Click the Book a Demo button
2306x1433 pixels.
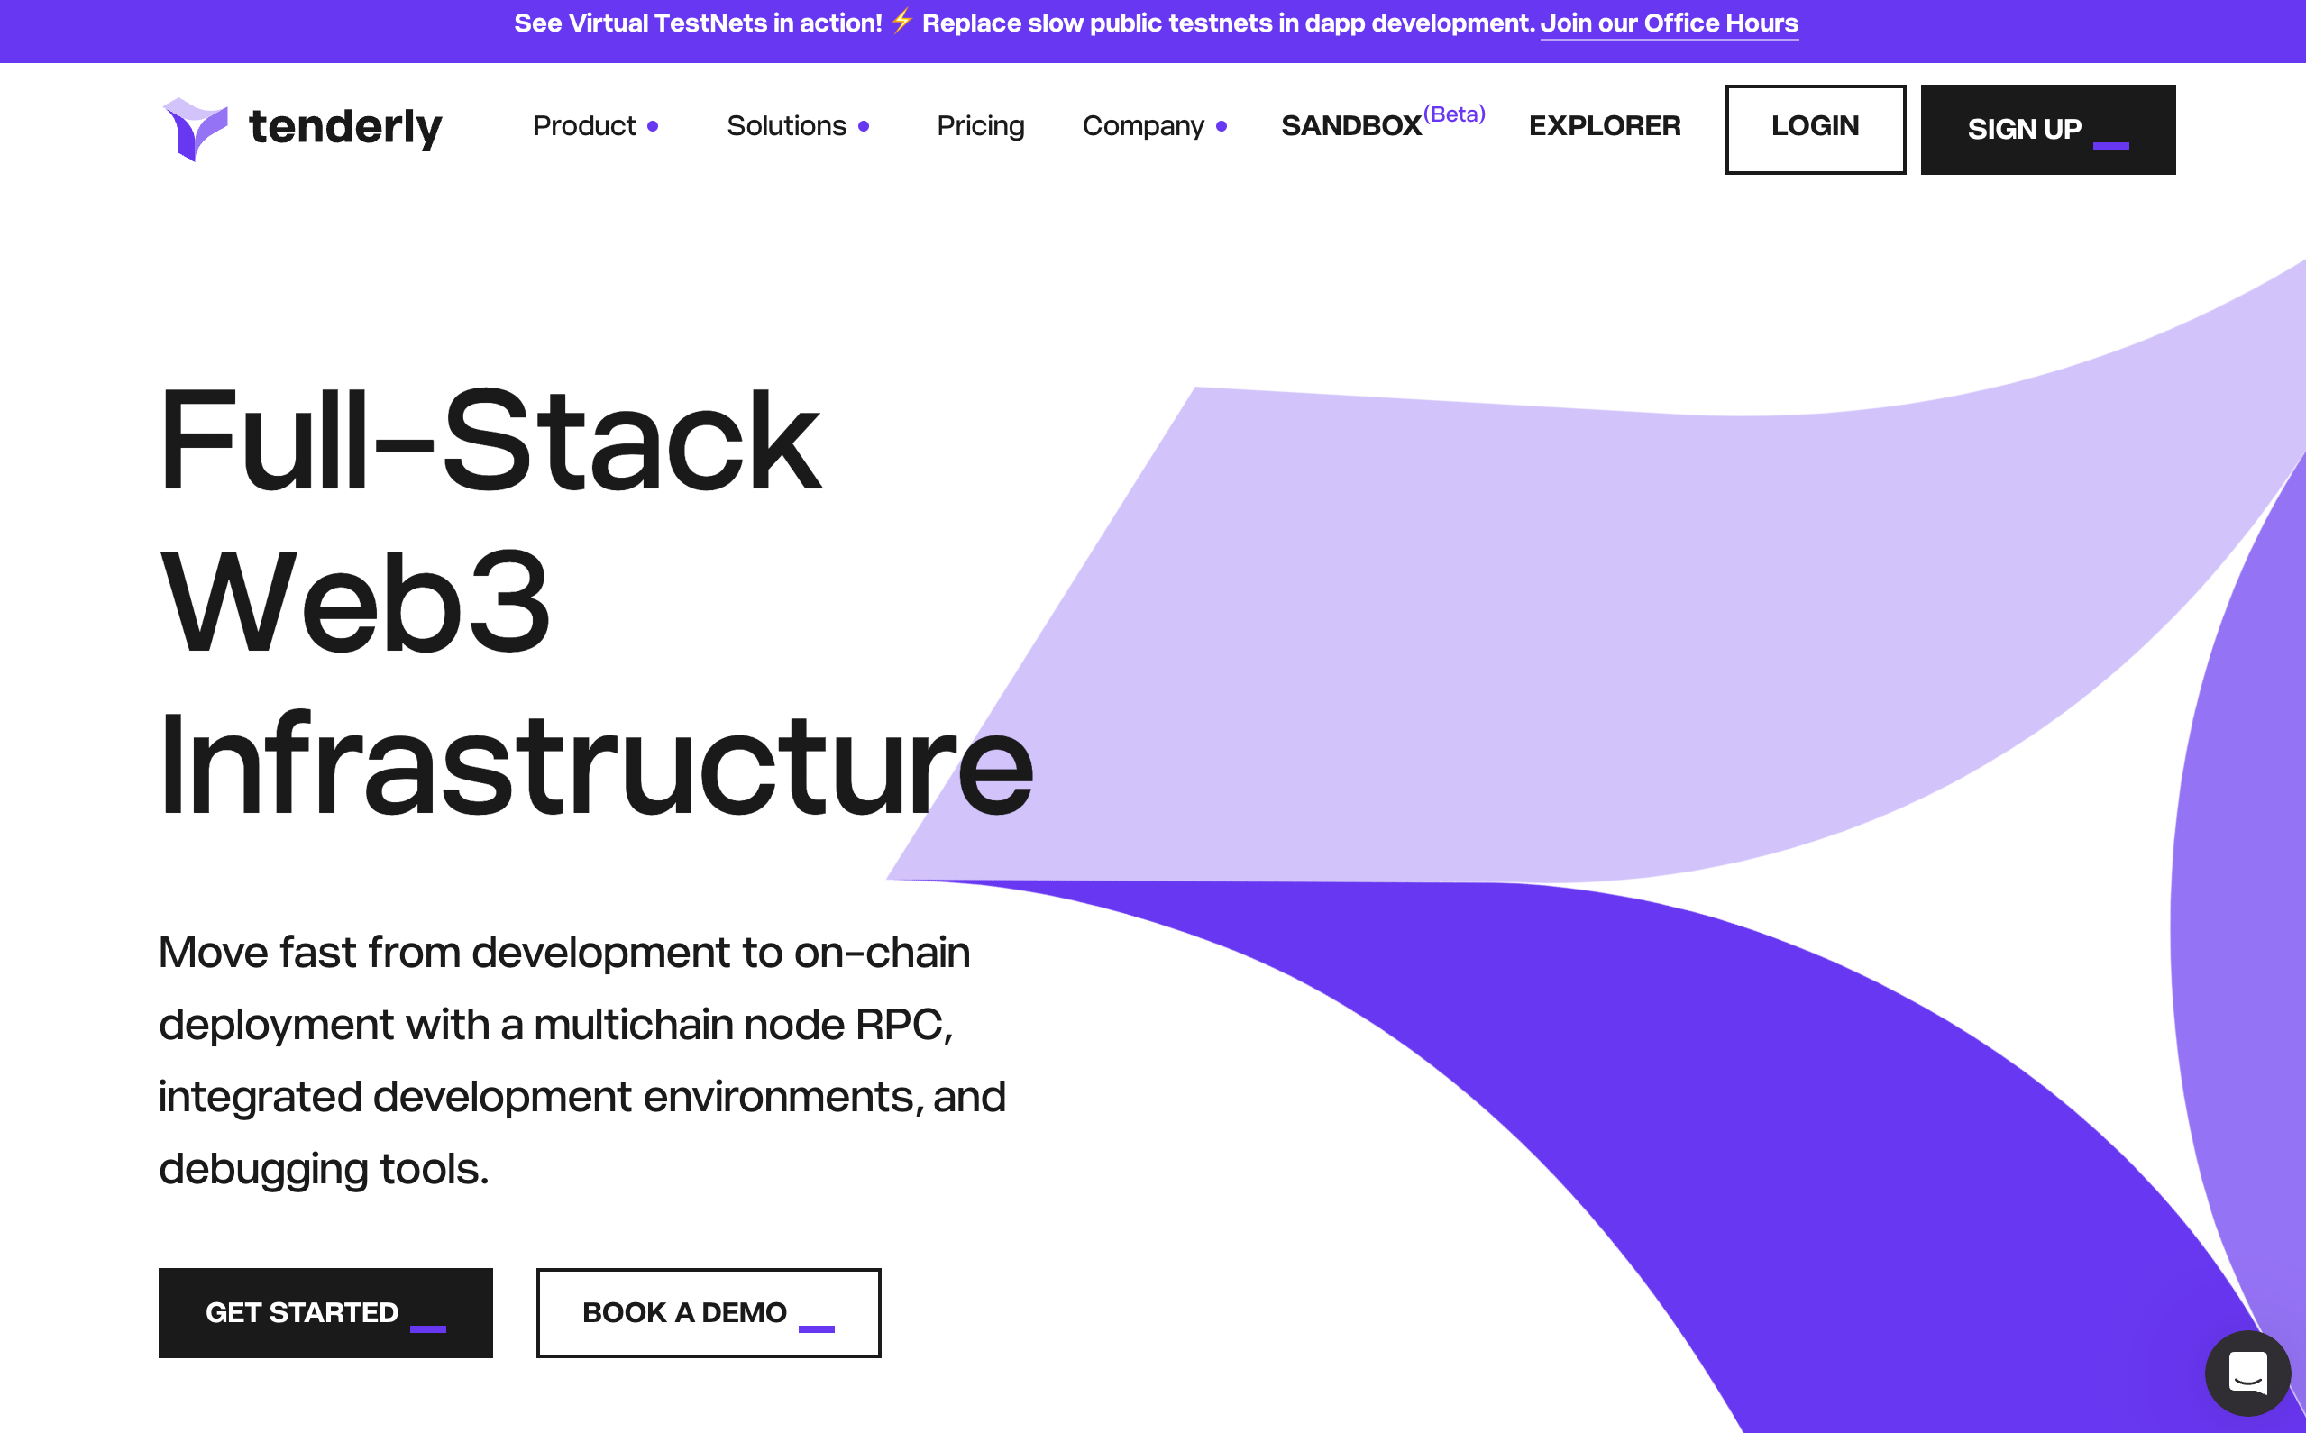[708, 1312]
